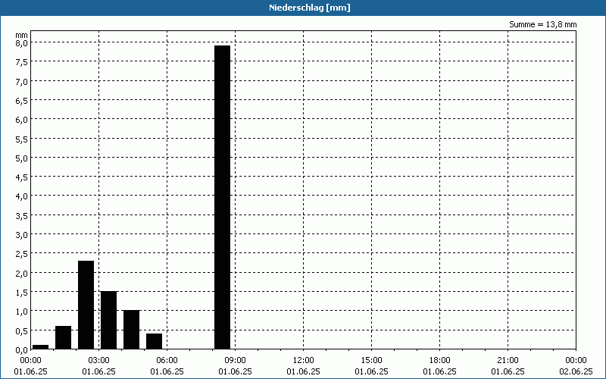Viewport: 606px width, 379px height.
Task: Select the '7,5' y-axis label
Action: tap(21, 62)
